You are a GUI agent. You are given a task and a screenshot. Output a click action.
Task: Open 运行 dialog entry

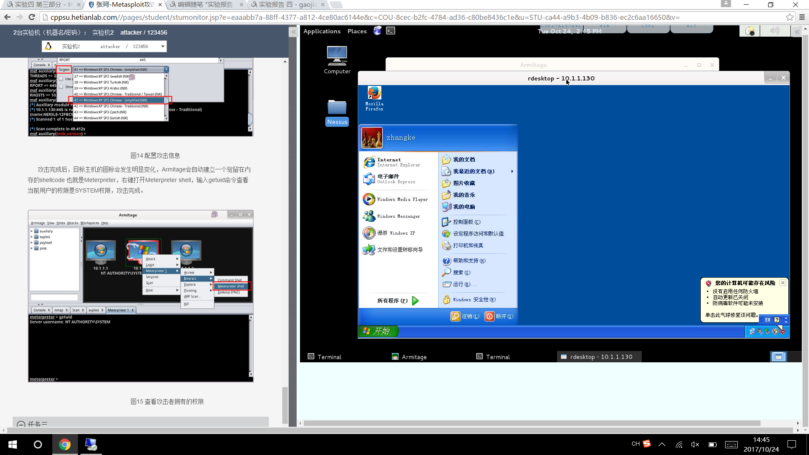point(460,284)
